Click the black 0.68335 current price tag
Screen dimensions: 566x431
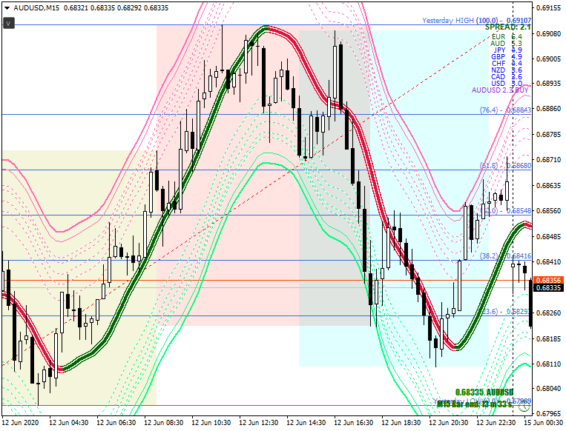(x=548, y=287)
